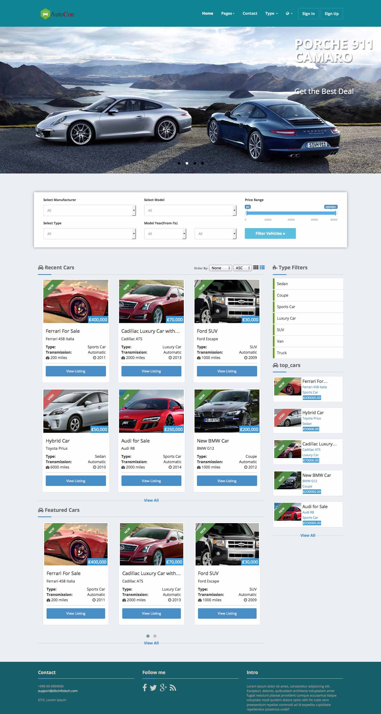
Task: Select second Featured Cars carousel dot
Action: (x=155, y=636)
